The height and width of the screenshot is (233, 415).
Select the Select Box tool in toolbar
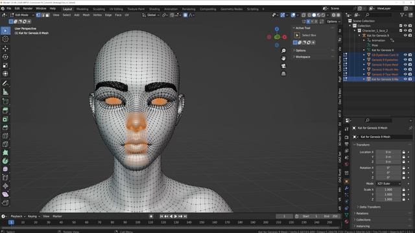click(5, 30)
